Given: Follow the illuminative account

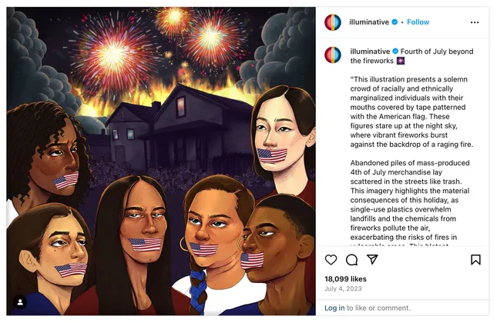Looking at the screenshot, I should coord(418,22).
